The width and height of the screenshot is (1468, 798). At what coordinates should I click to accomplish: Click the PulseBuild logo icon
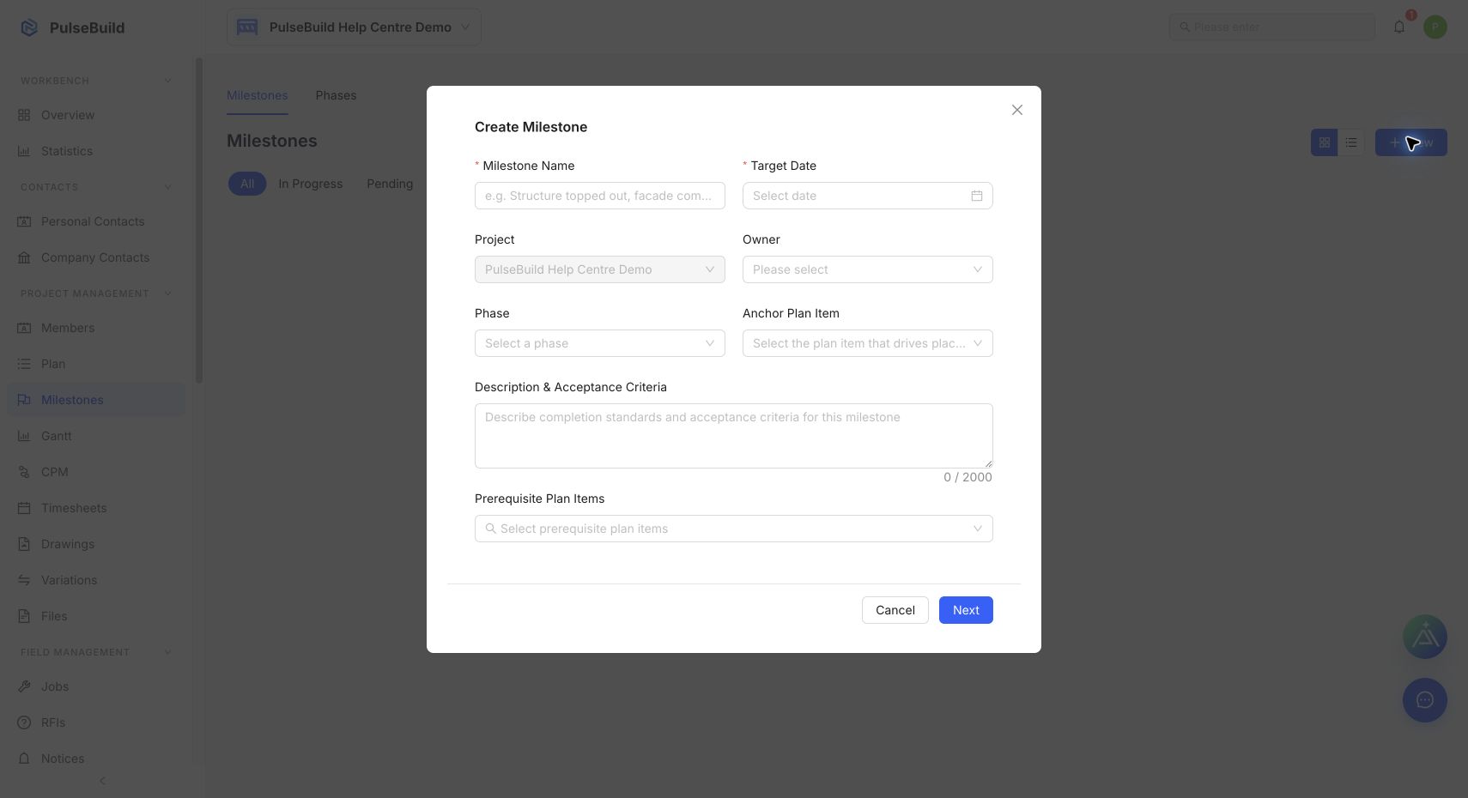pos(29,27)
